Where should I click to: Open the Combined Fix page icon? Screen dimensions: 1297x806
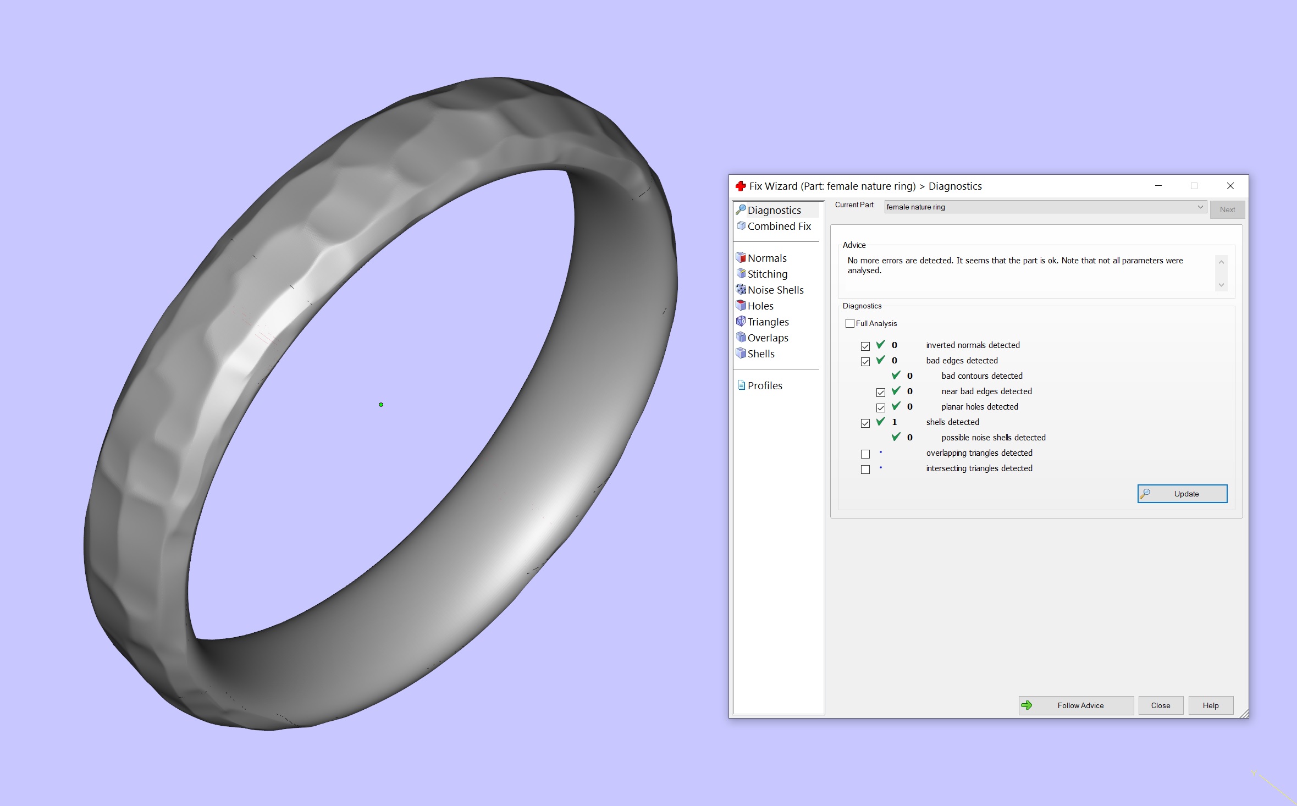741,226
